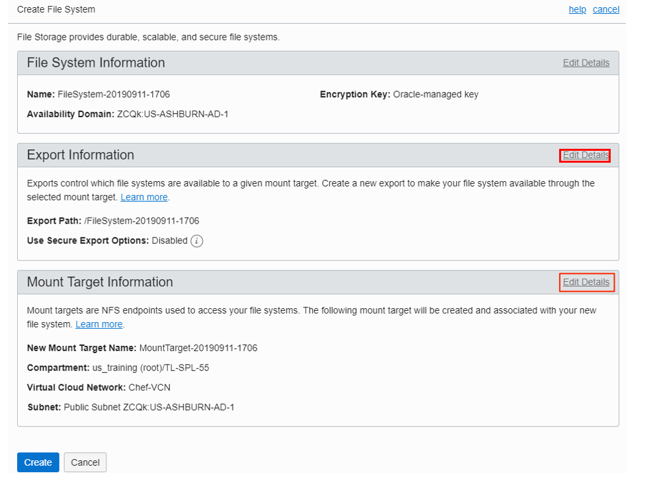Screen dimensions: 653x500
Task: Click the Public Subnet ZCQk:US-ASHBURN-AD-1 value
Action: point(149,407)
